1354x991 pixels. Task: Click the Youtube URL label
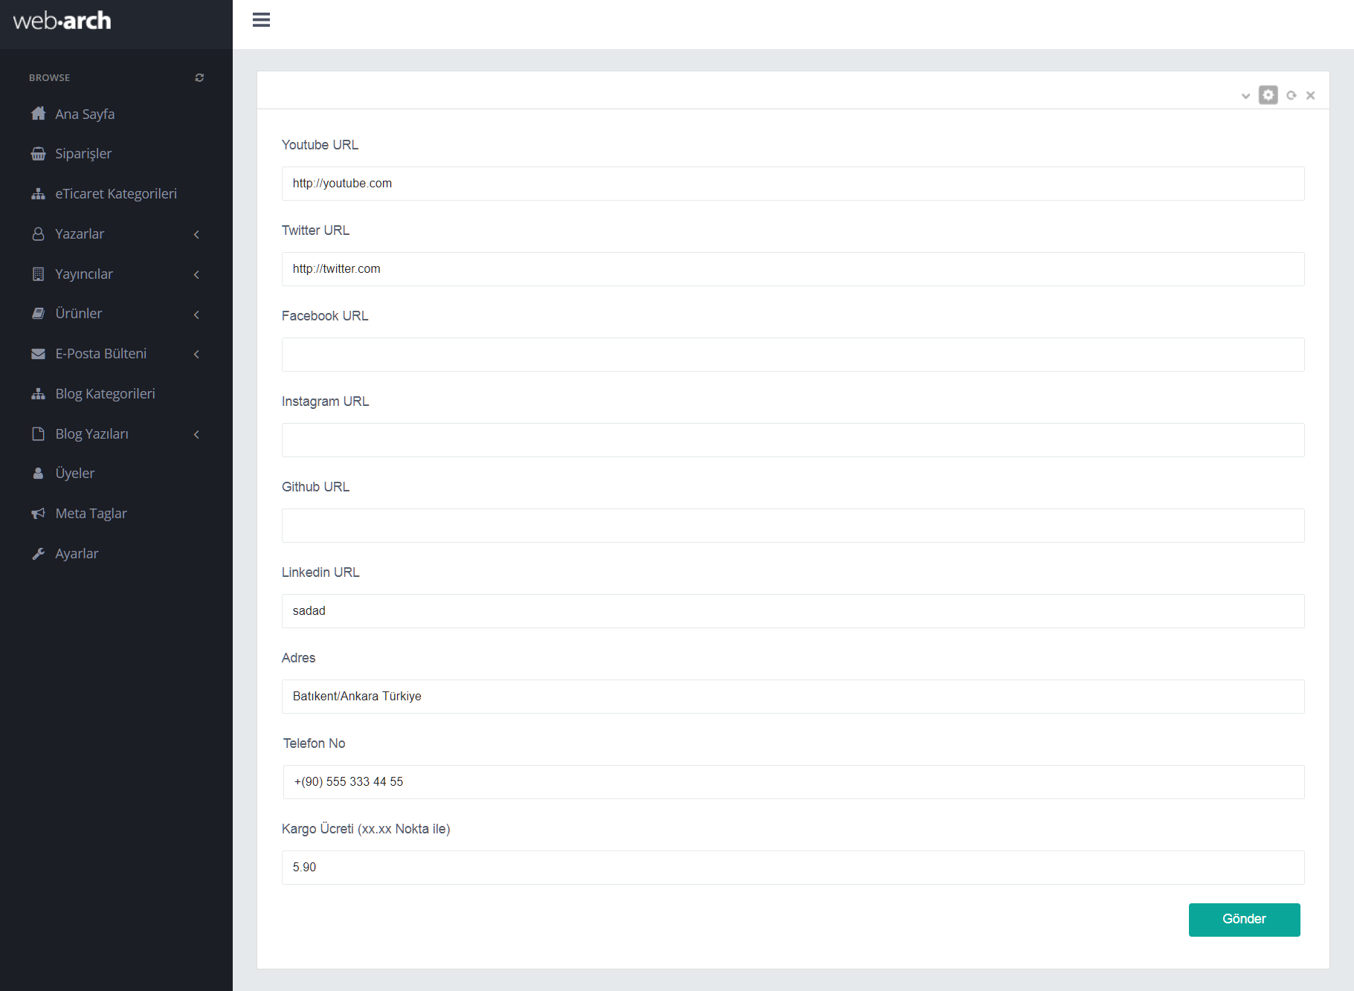click(x=320, y=145)
